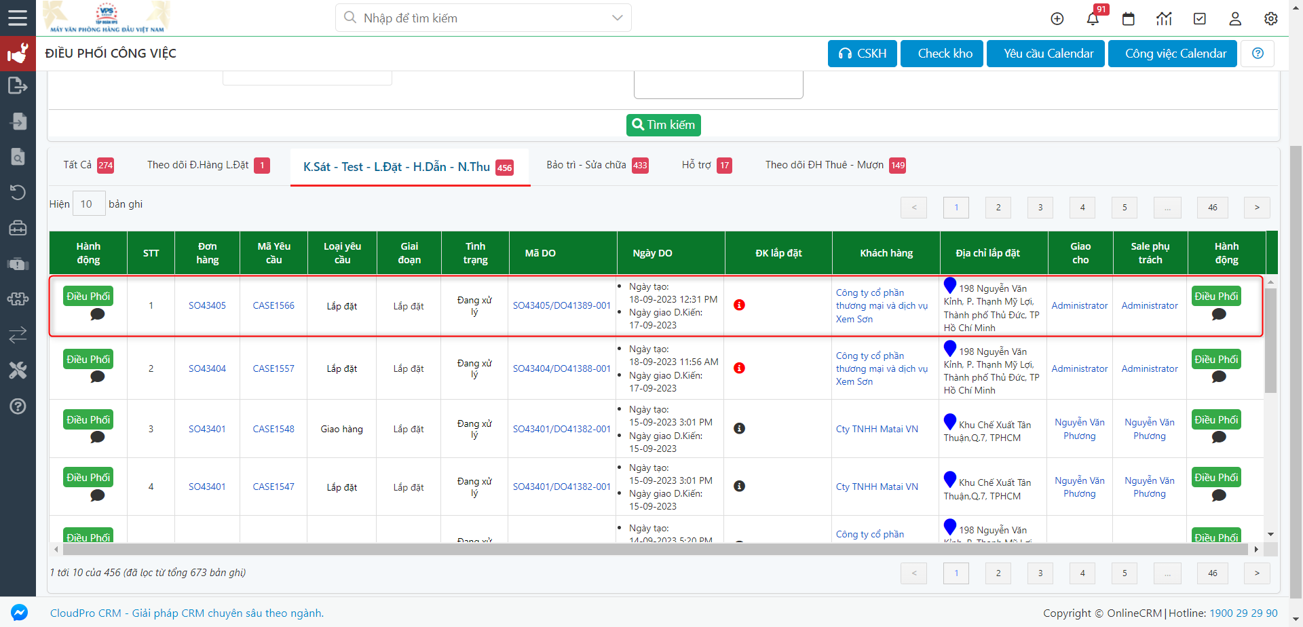The height and width of the screenshot is (627, 1303).
Task: Switch to Tất Cả tab
Action: [x=88, y=165]
